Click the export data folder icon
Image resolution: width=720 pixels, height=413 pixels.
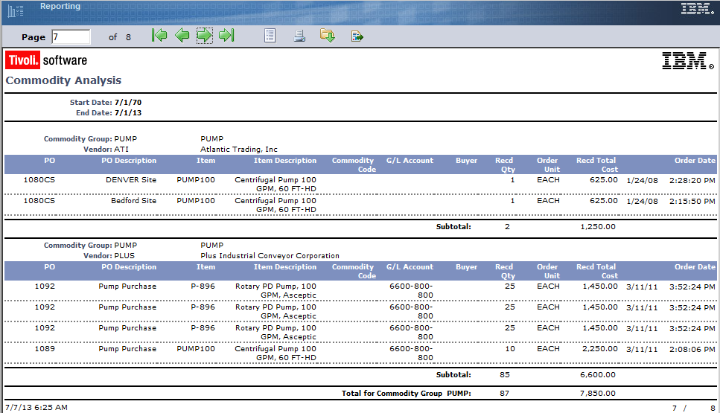pos(328,35)
